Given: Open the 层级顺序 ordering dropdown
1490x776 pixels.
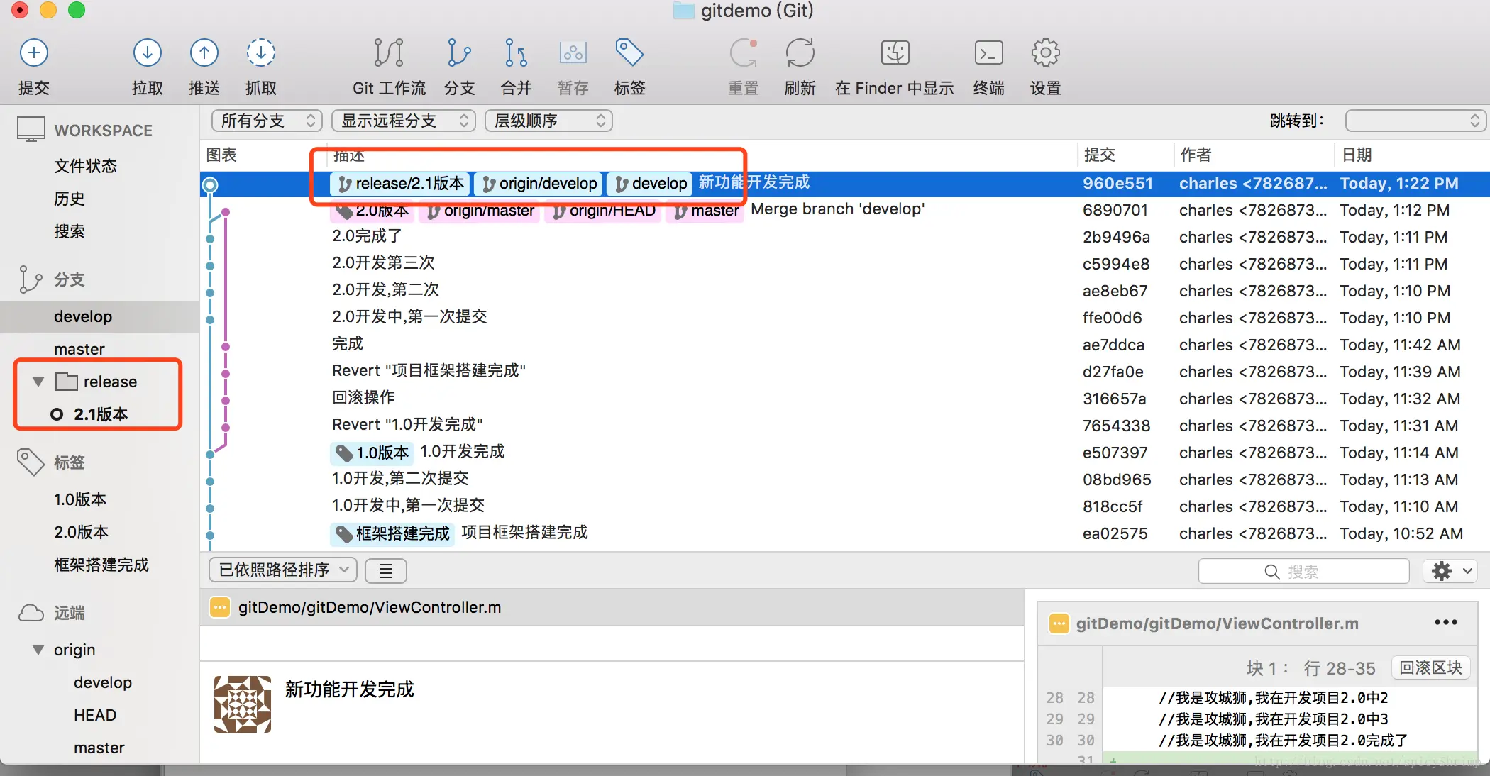Looking at the screenshot, I should click(548, 121).
